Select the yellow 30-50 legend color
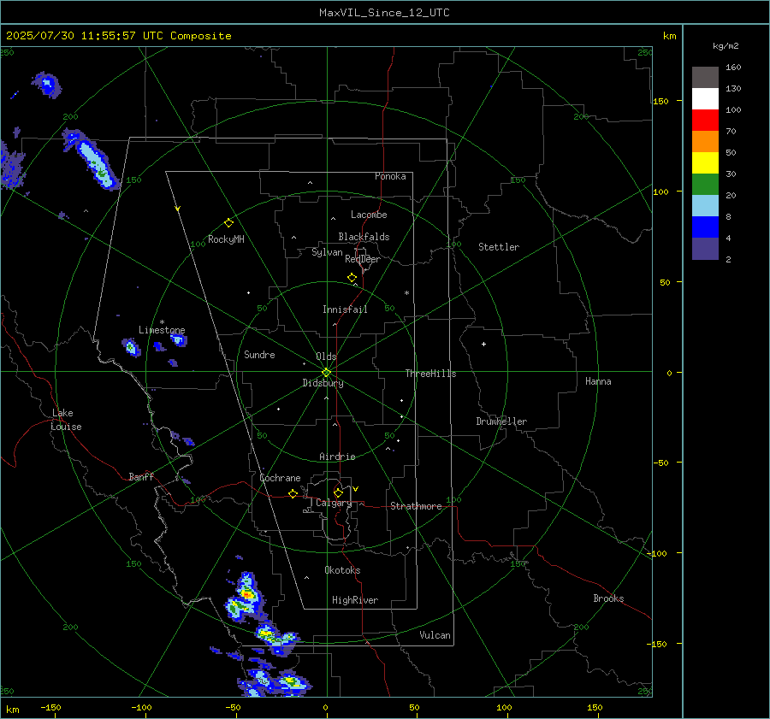The height and width of the screenshot is (719, 770). pos(705,163)
